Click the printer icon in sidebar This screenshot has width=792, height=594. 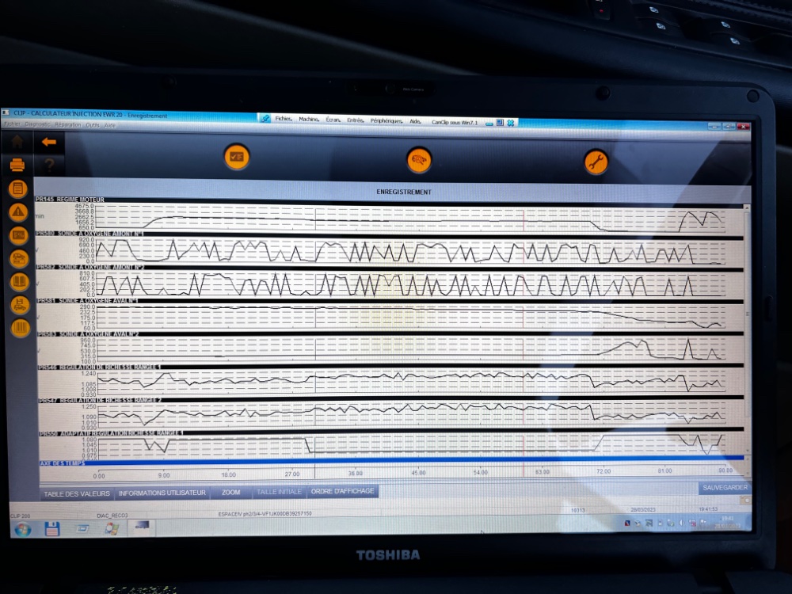17,166
